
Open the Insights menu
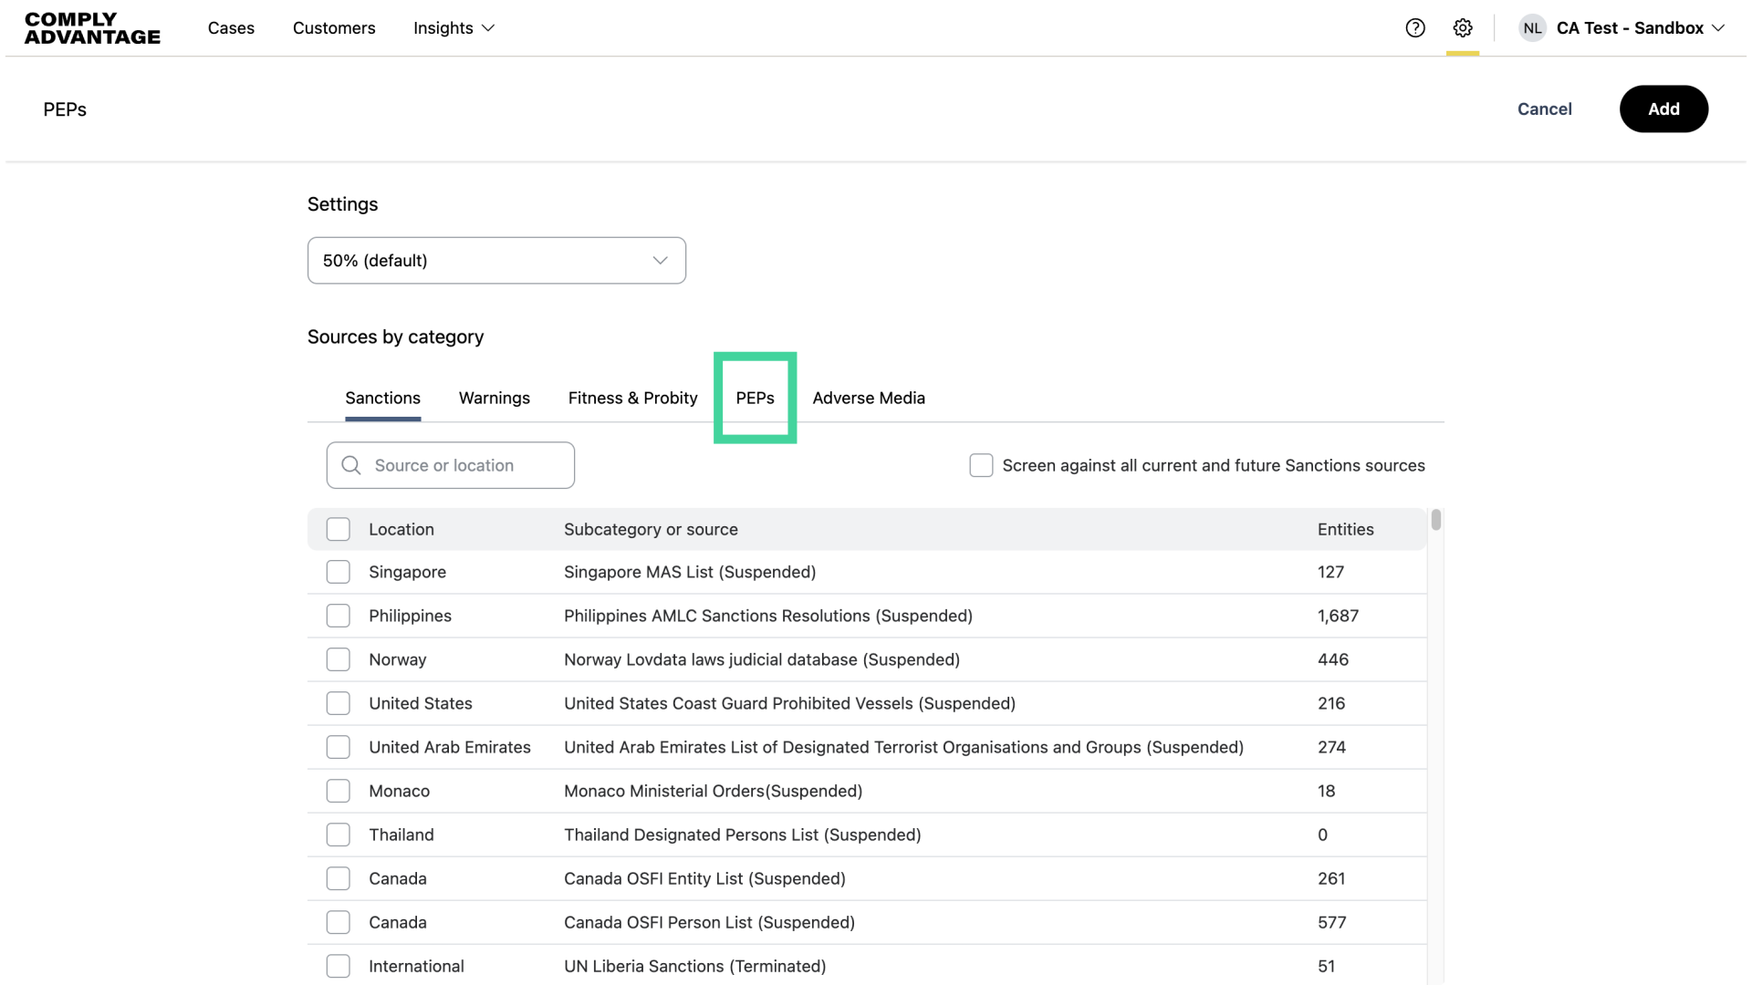click(x=454, y=28)
